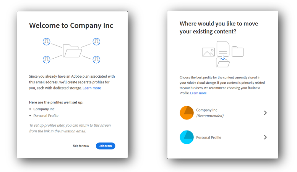The width and height of the screenshot is (297, 172).
Task: Click Skip for now
Action: [x=81, y=146]
